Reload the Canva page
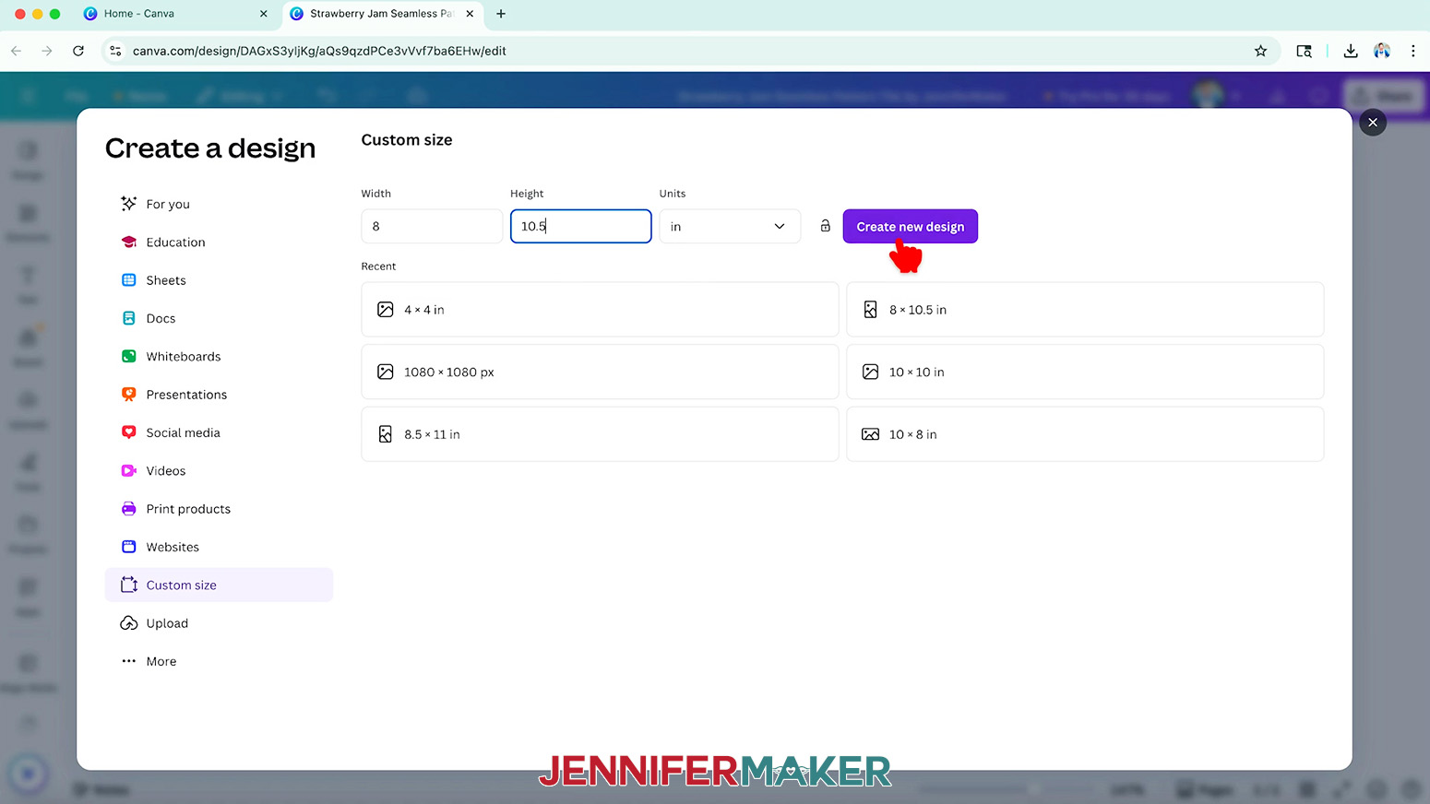Image resolution: width=1430 pixels, height=804 pixels. [x=78, y=51]
